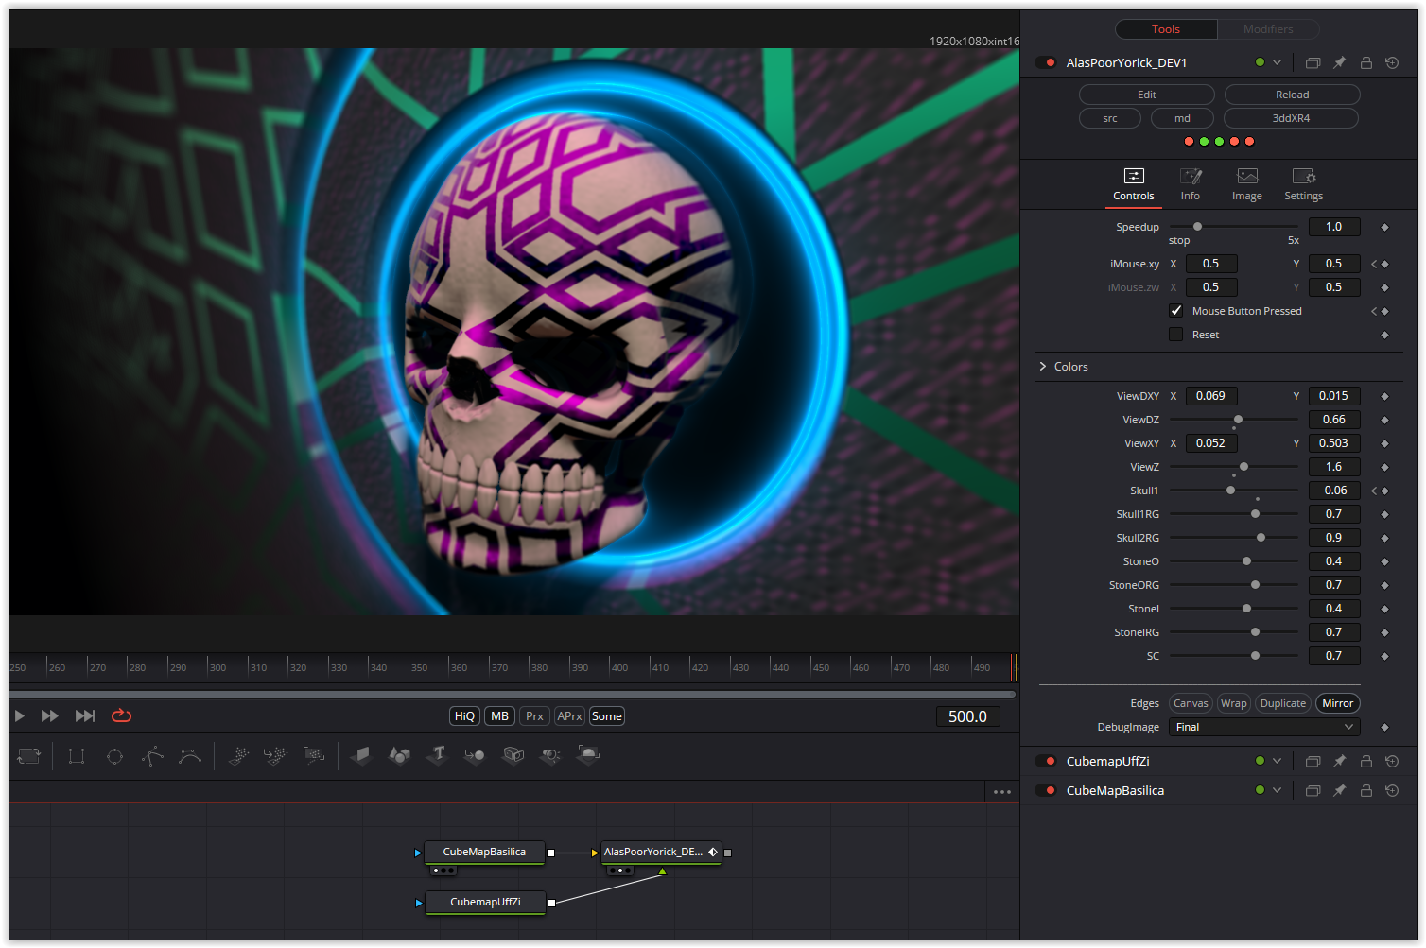This screenshot has width=1426, height=948.
Task: Pin the AlasPoorYorick_DEV1 inspector
Action: click(1339, 62)
